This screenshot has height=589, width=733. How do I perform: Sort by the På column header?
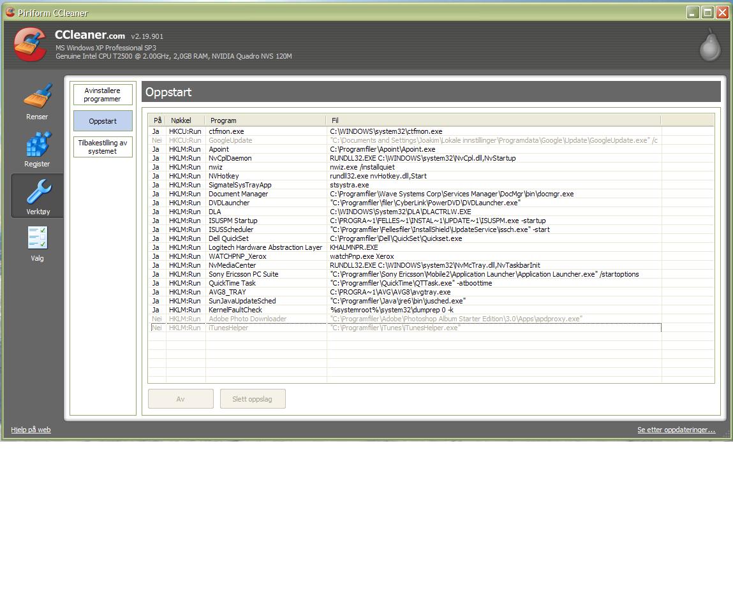pos(158,120)
